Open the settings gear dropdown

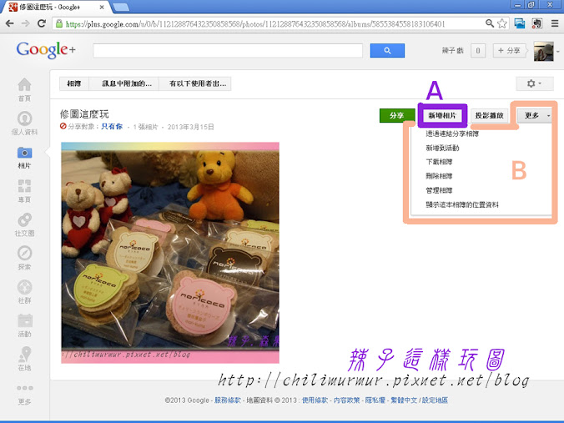[534, 83]
